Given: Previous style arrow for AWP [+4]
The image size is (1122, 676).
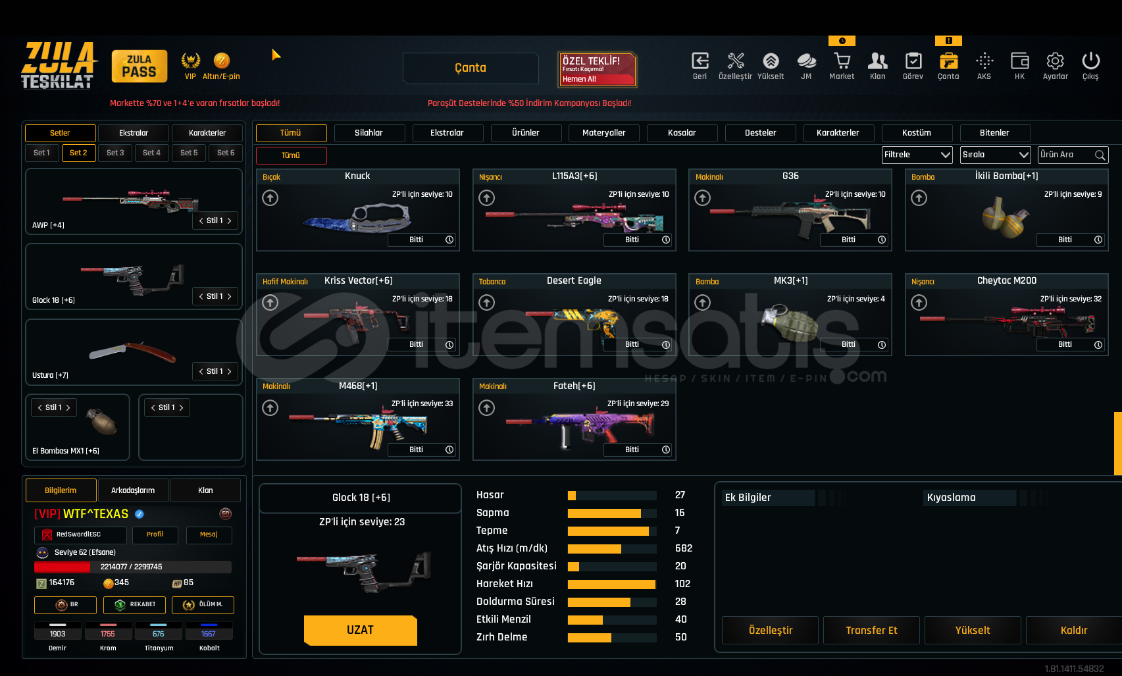Looking at the screenshot, I should [201, 221].
